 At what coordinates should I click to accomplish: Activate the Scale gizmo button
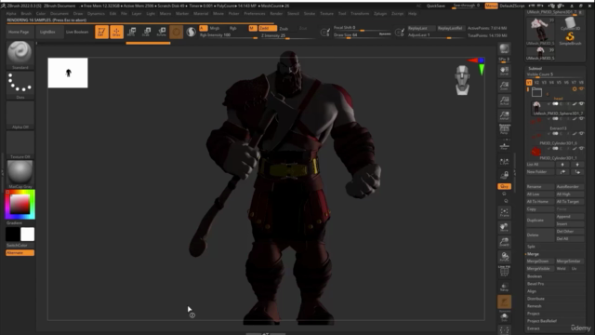coord(147,32)
